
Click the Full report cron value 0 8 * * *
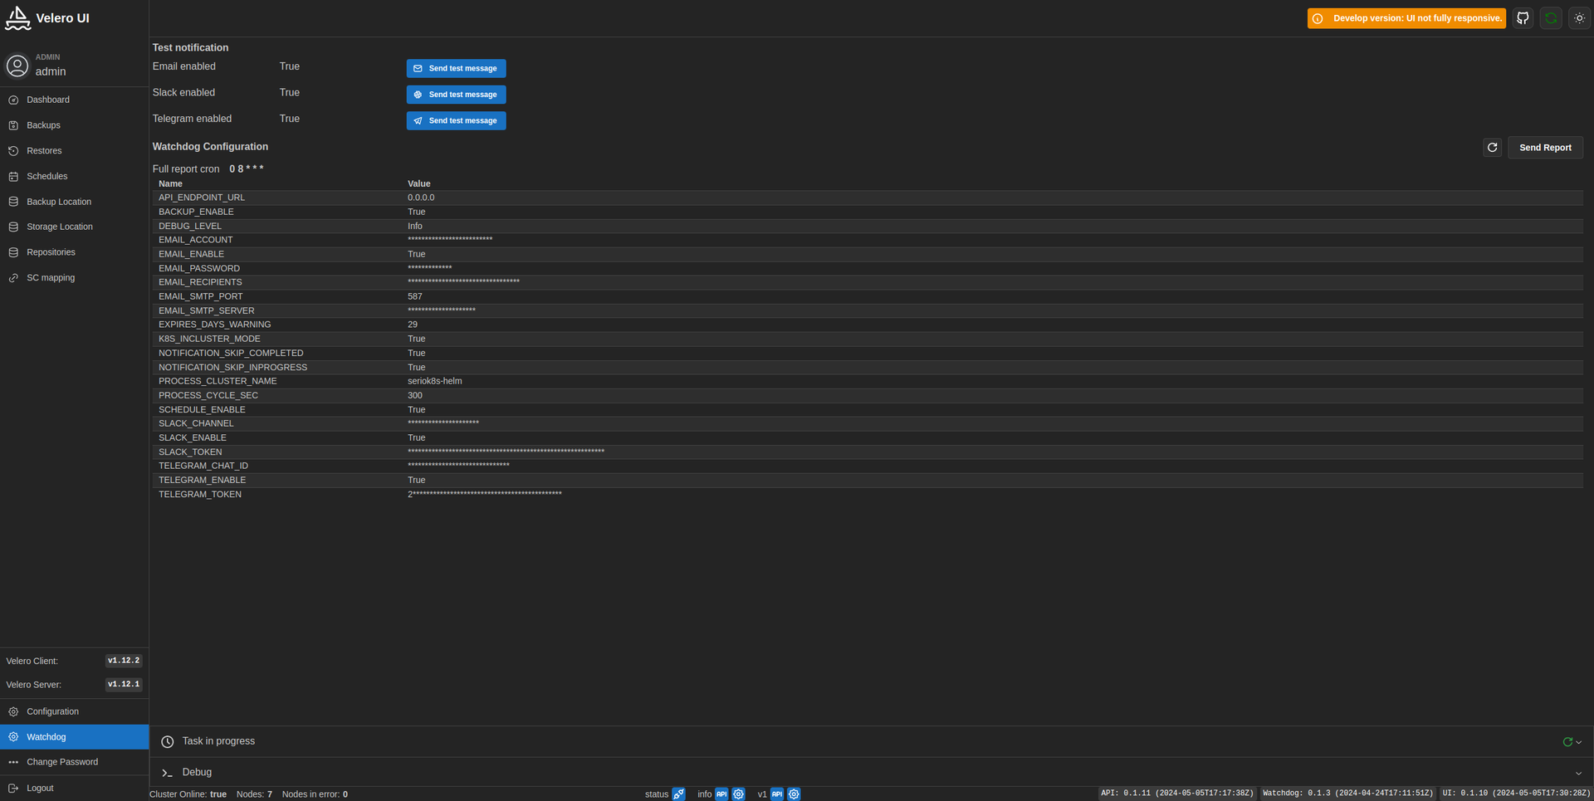pyautogui.click(x=247, y=169)
